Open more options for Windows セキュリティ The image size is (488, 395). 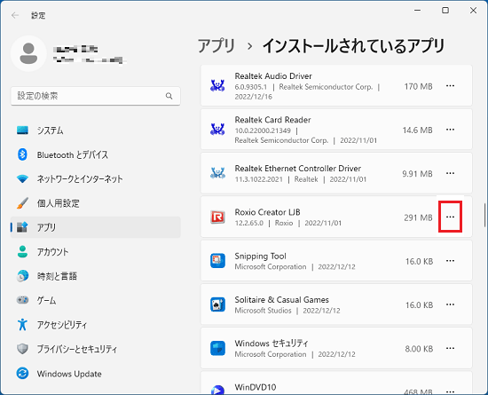pos(450,348)
